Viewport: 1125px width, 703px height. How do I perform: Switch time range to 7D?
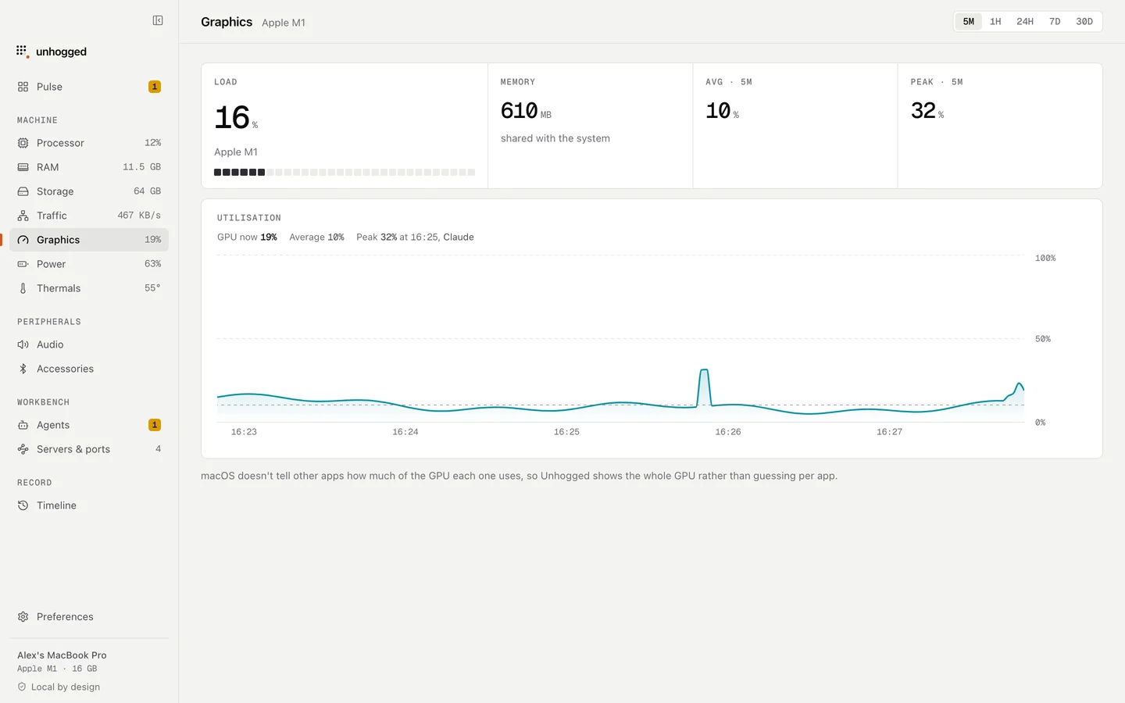(1055, 21)
